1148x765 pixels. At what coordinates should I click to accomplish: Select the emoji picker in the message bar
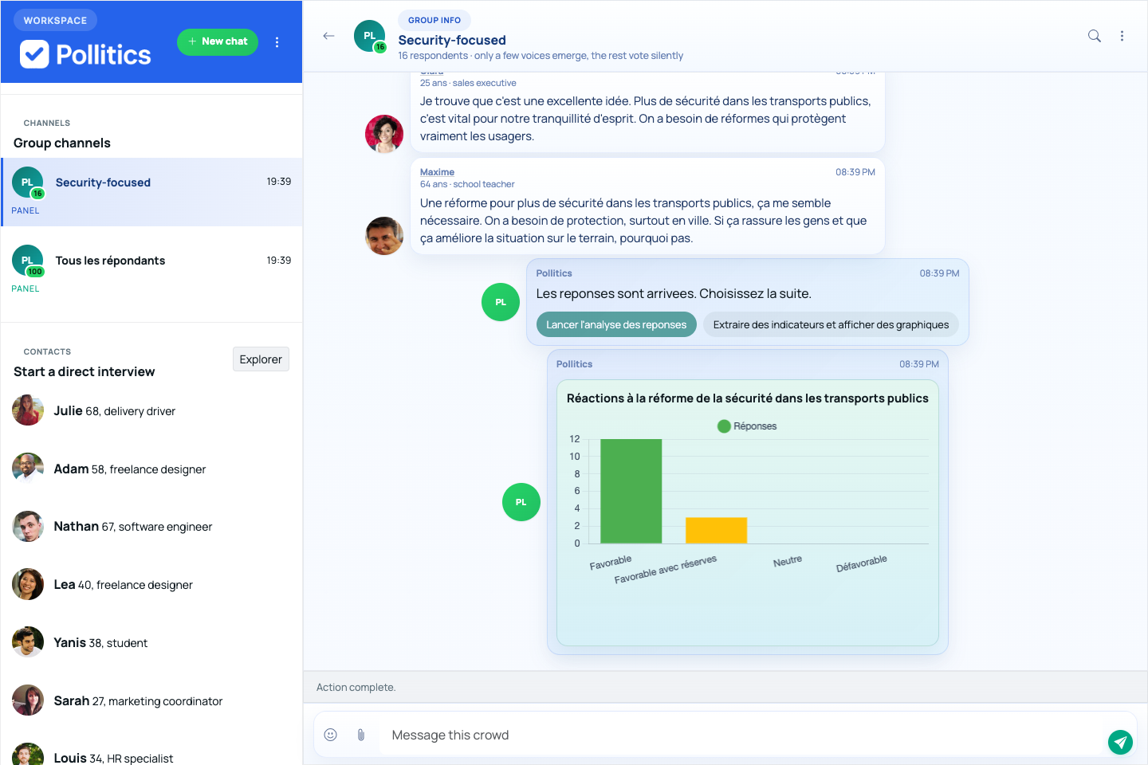point(331,734)
